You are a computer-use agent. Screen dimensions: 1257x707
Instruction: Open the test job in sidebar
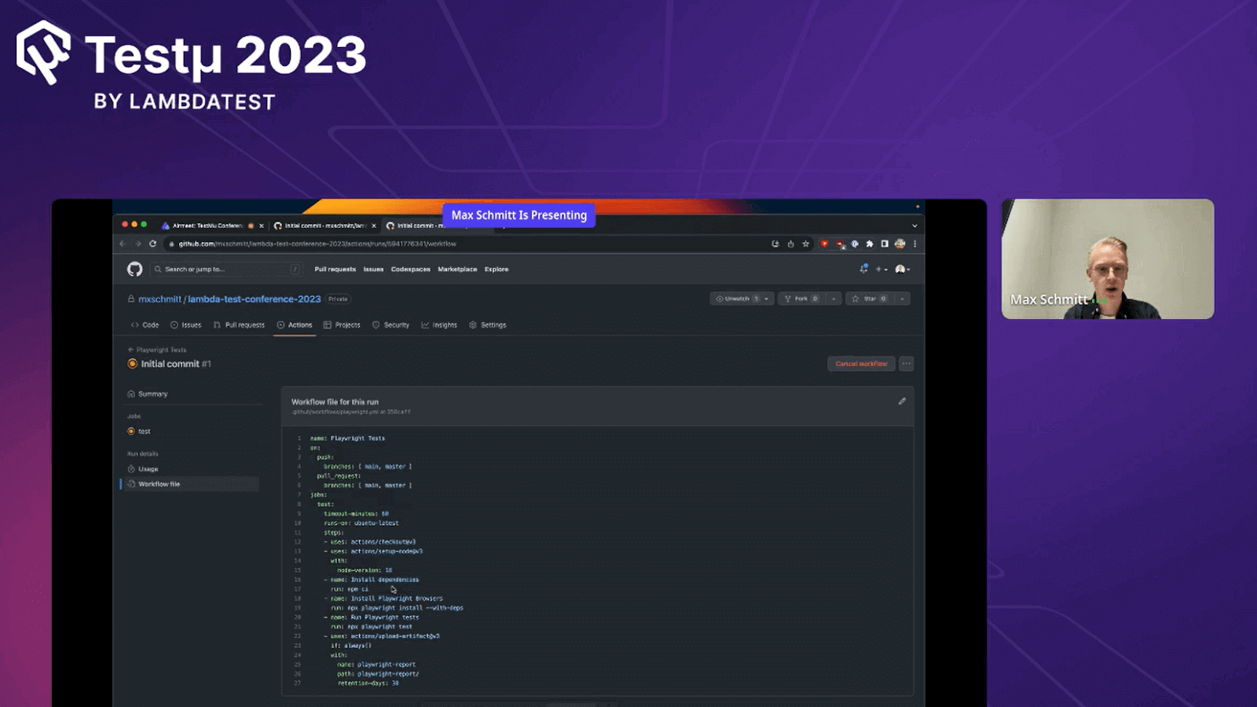pos(144,431)
